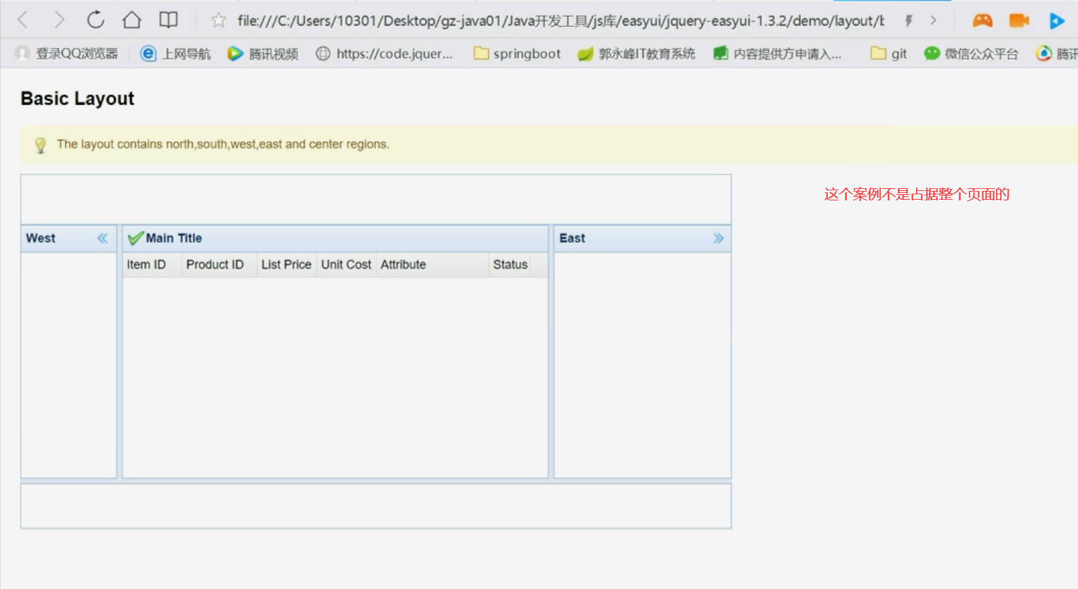Open the 上网导航 bookmark

pos(175,53)
